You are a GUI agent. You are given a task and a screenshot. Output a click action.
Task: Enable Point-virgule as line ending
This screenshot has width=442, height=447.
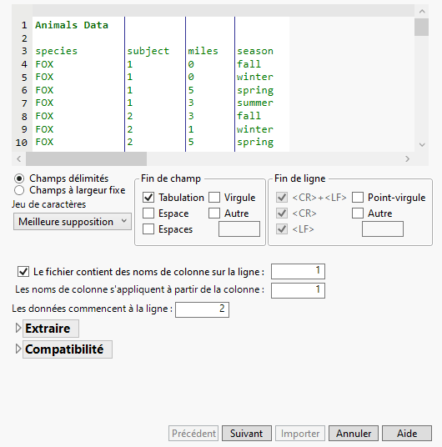click(358, 198)
